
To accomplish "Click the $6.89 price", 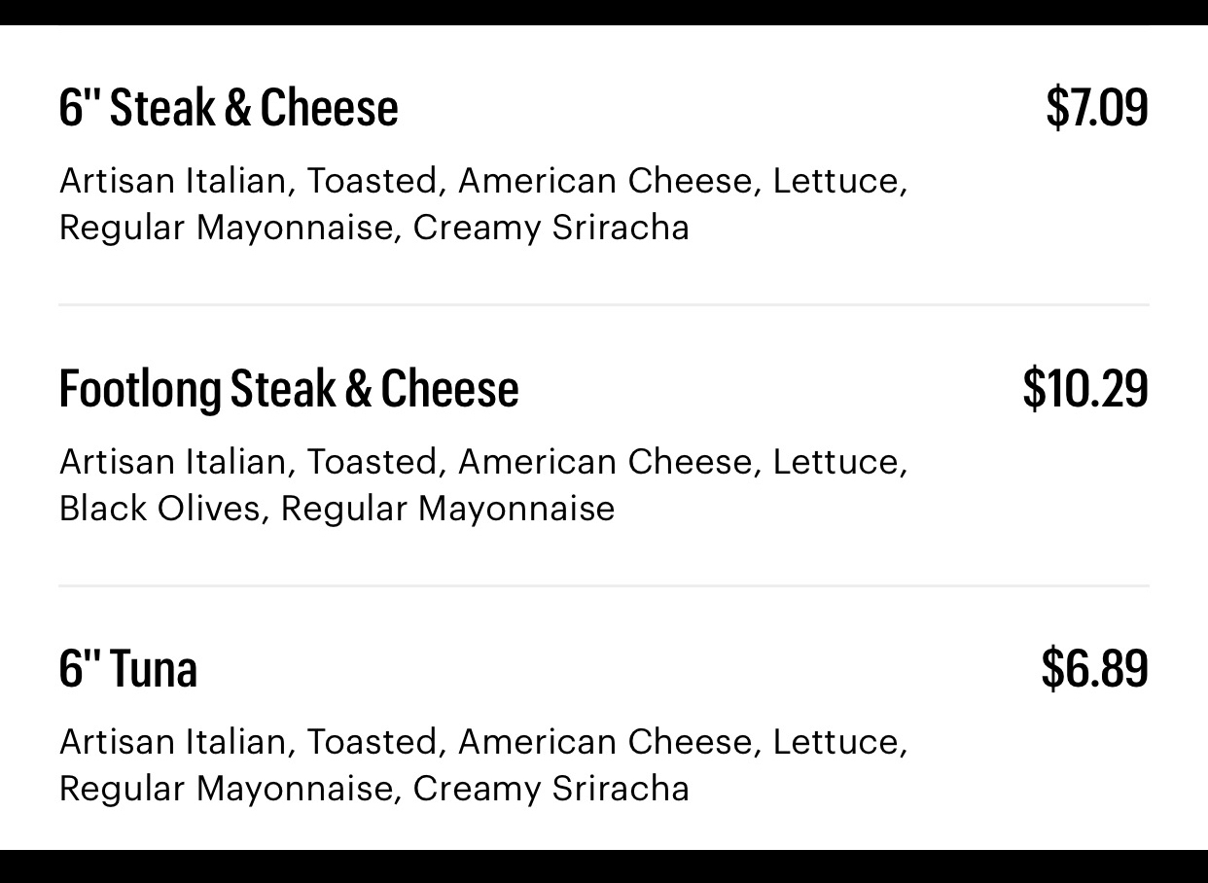I will [x=1094, y=669].
